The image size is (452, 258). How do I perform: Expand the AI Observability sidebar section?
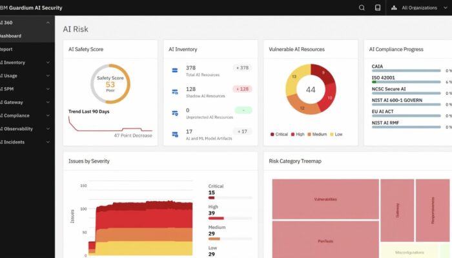point(27,129)
